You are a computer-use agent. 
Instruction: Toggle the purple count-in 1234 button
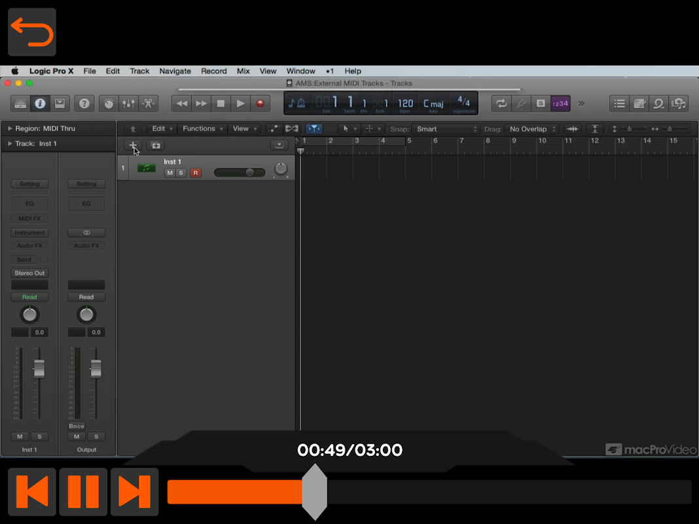point(560,103)
